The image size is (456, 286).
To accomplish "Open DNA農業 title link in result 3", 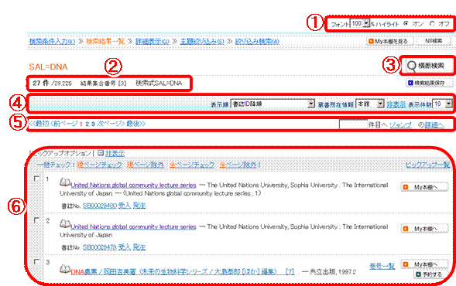I will (183, 272).
